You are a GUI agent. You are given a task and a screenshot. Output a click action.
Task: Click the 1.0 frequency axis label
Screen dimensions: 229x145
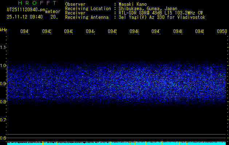tap(3, 66)
